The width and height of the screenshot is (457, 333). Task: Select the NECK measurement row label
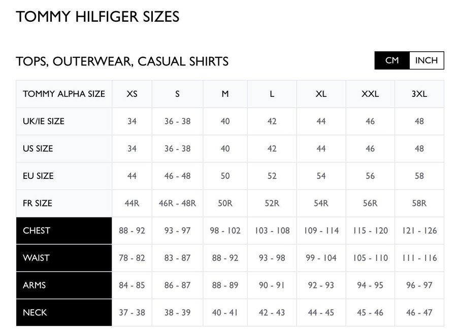pos(64,313)
